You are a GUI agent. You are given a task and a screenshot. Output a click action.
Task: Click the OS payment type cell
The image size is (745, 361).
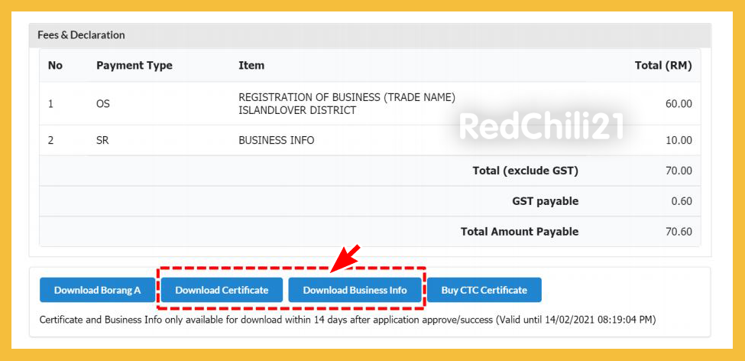(x=103, y=104)
